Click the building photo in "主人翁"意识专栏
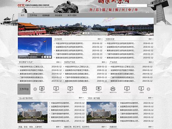 32,112
